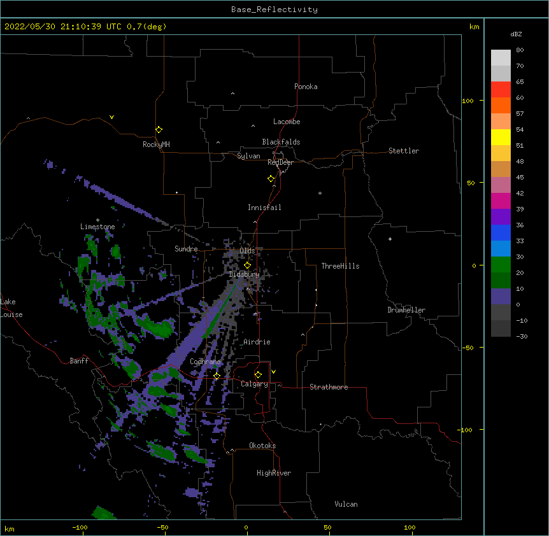
Task: Click the -100 tick label on the bottom axis
Action: point(80,527)
